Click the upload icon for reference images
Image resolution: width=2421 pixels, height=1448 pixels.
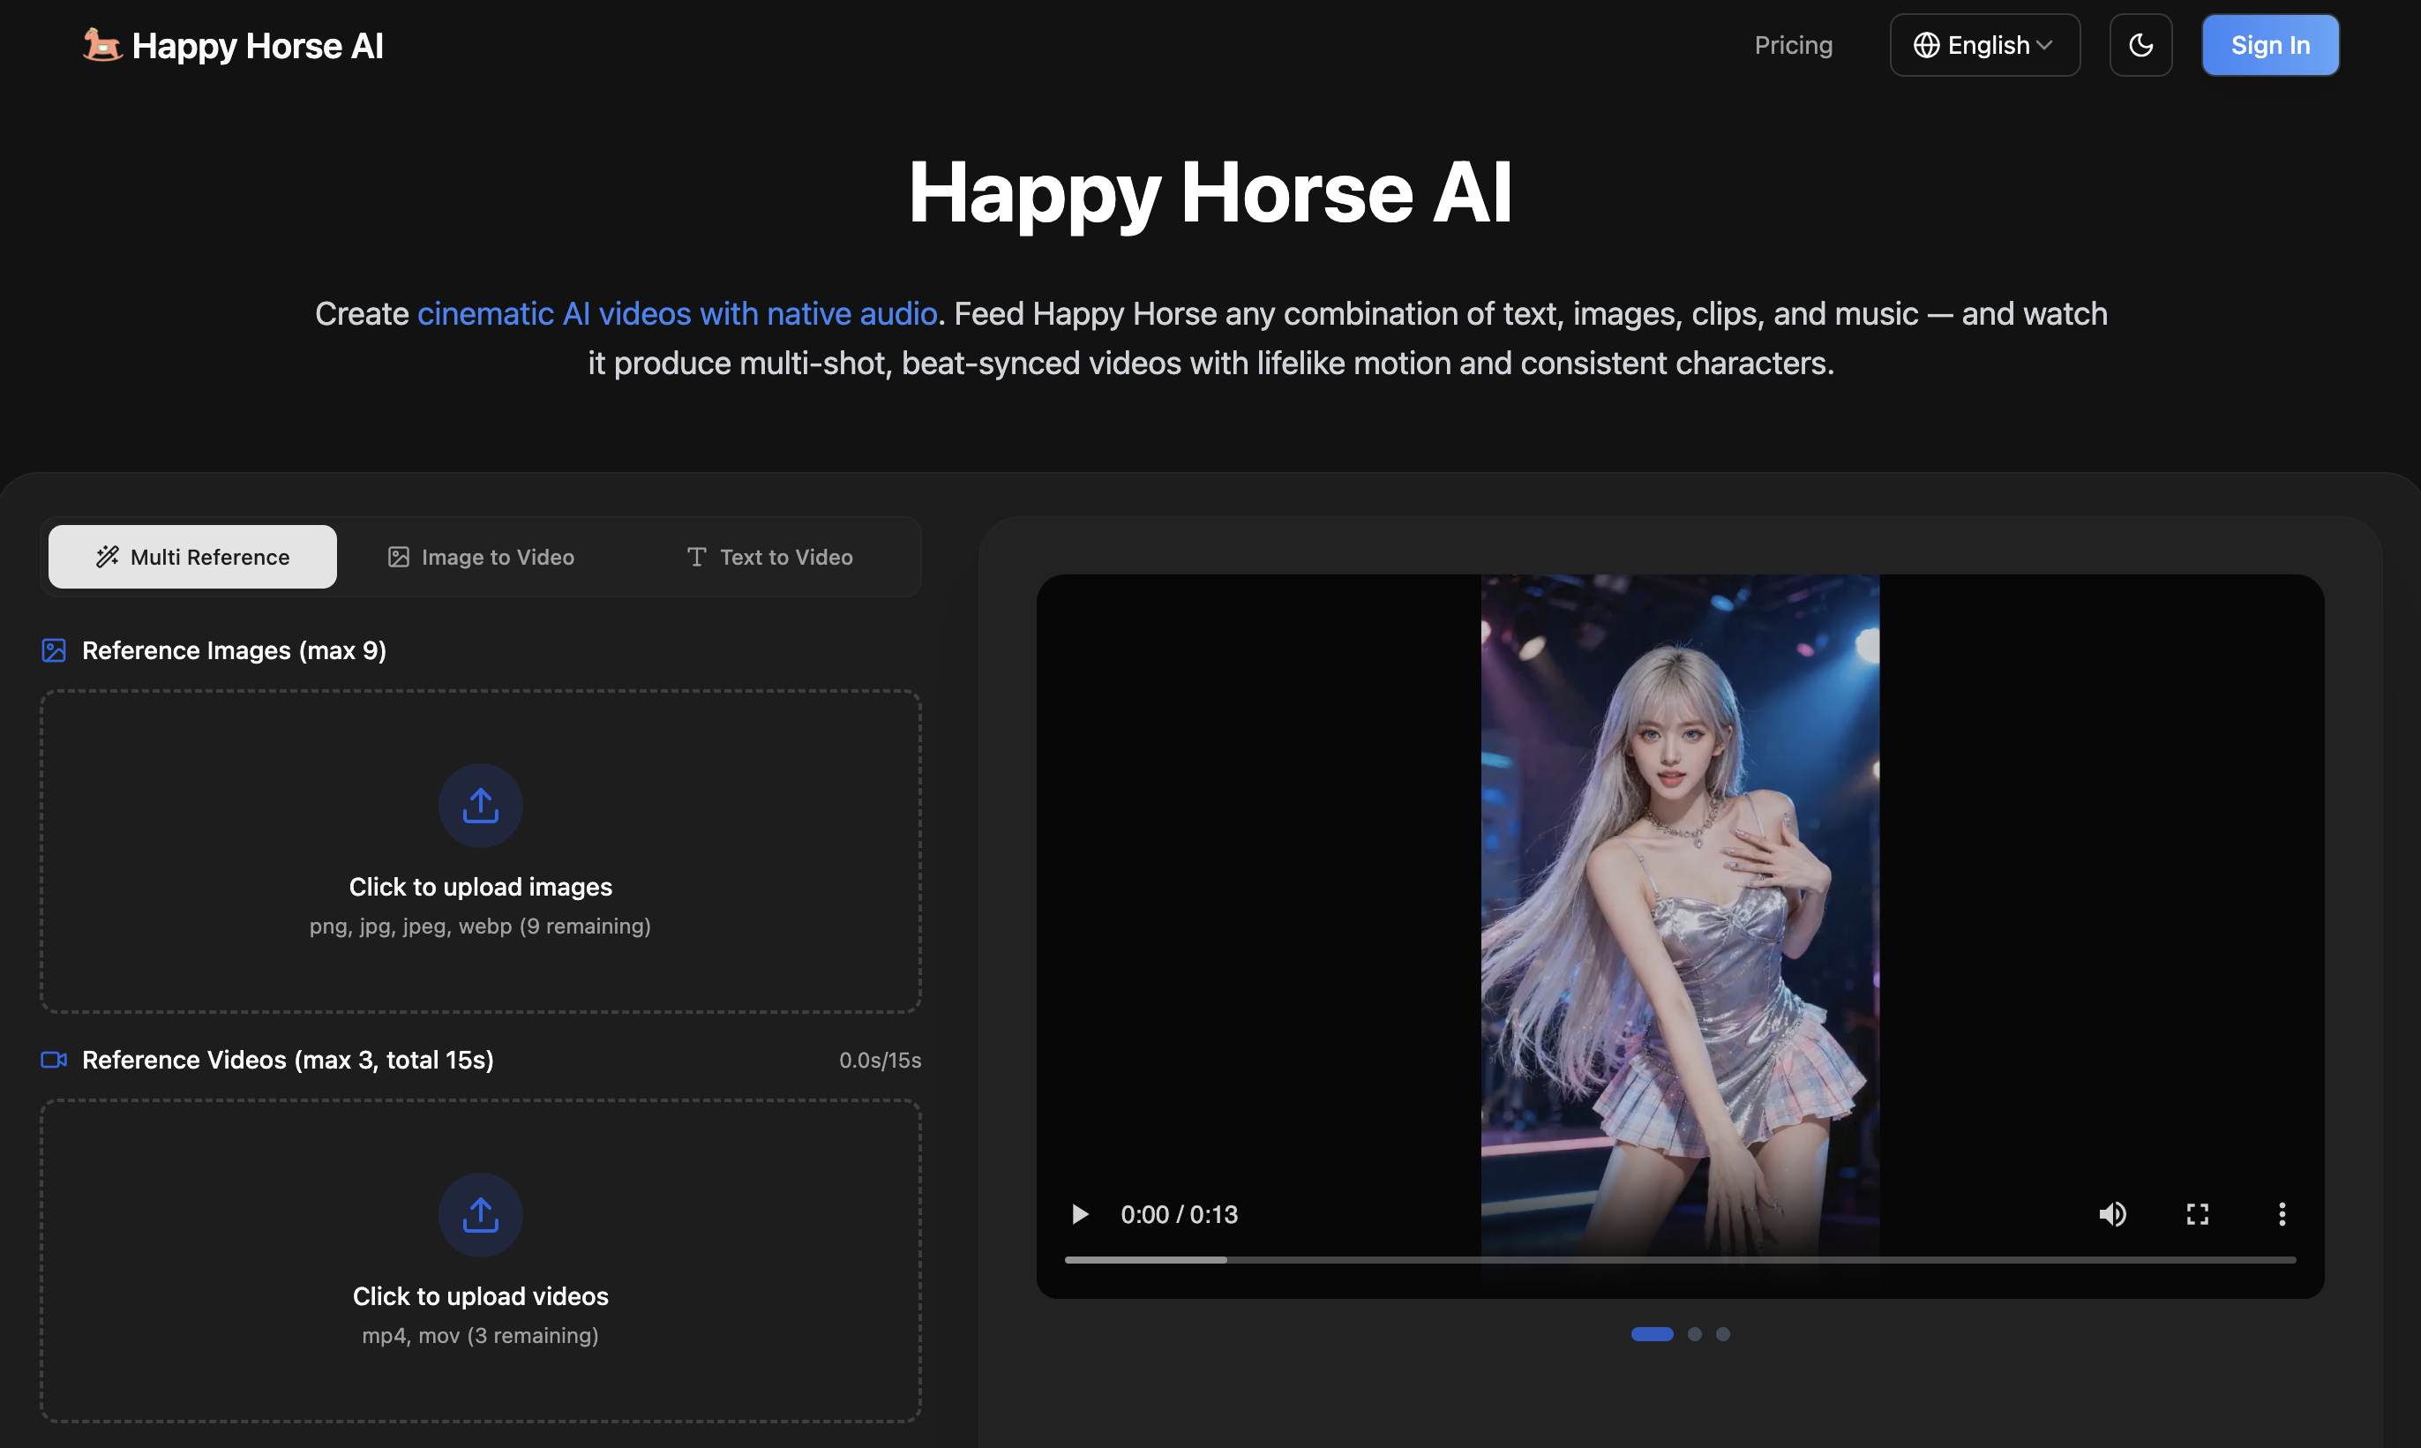[x=480, y=804]
